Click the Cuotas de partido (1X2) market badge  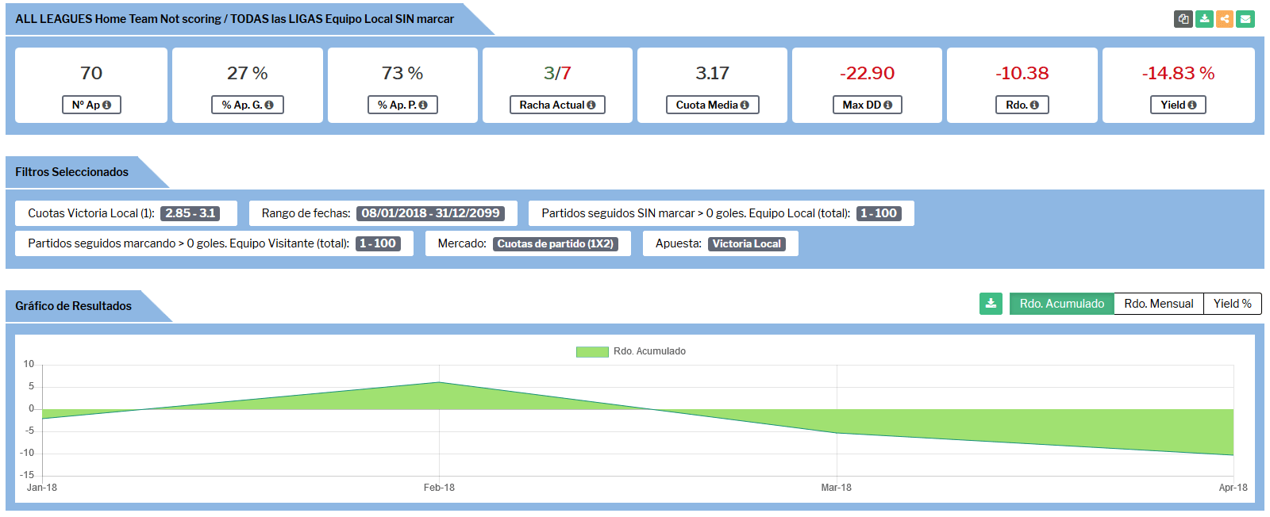pos(555,244)
